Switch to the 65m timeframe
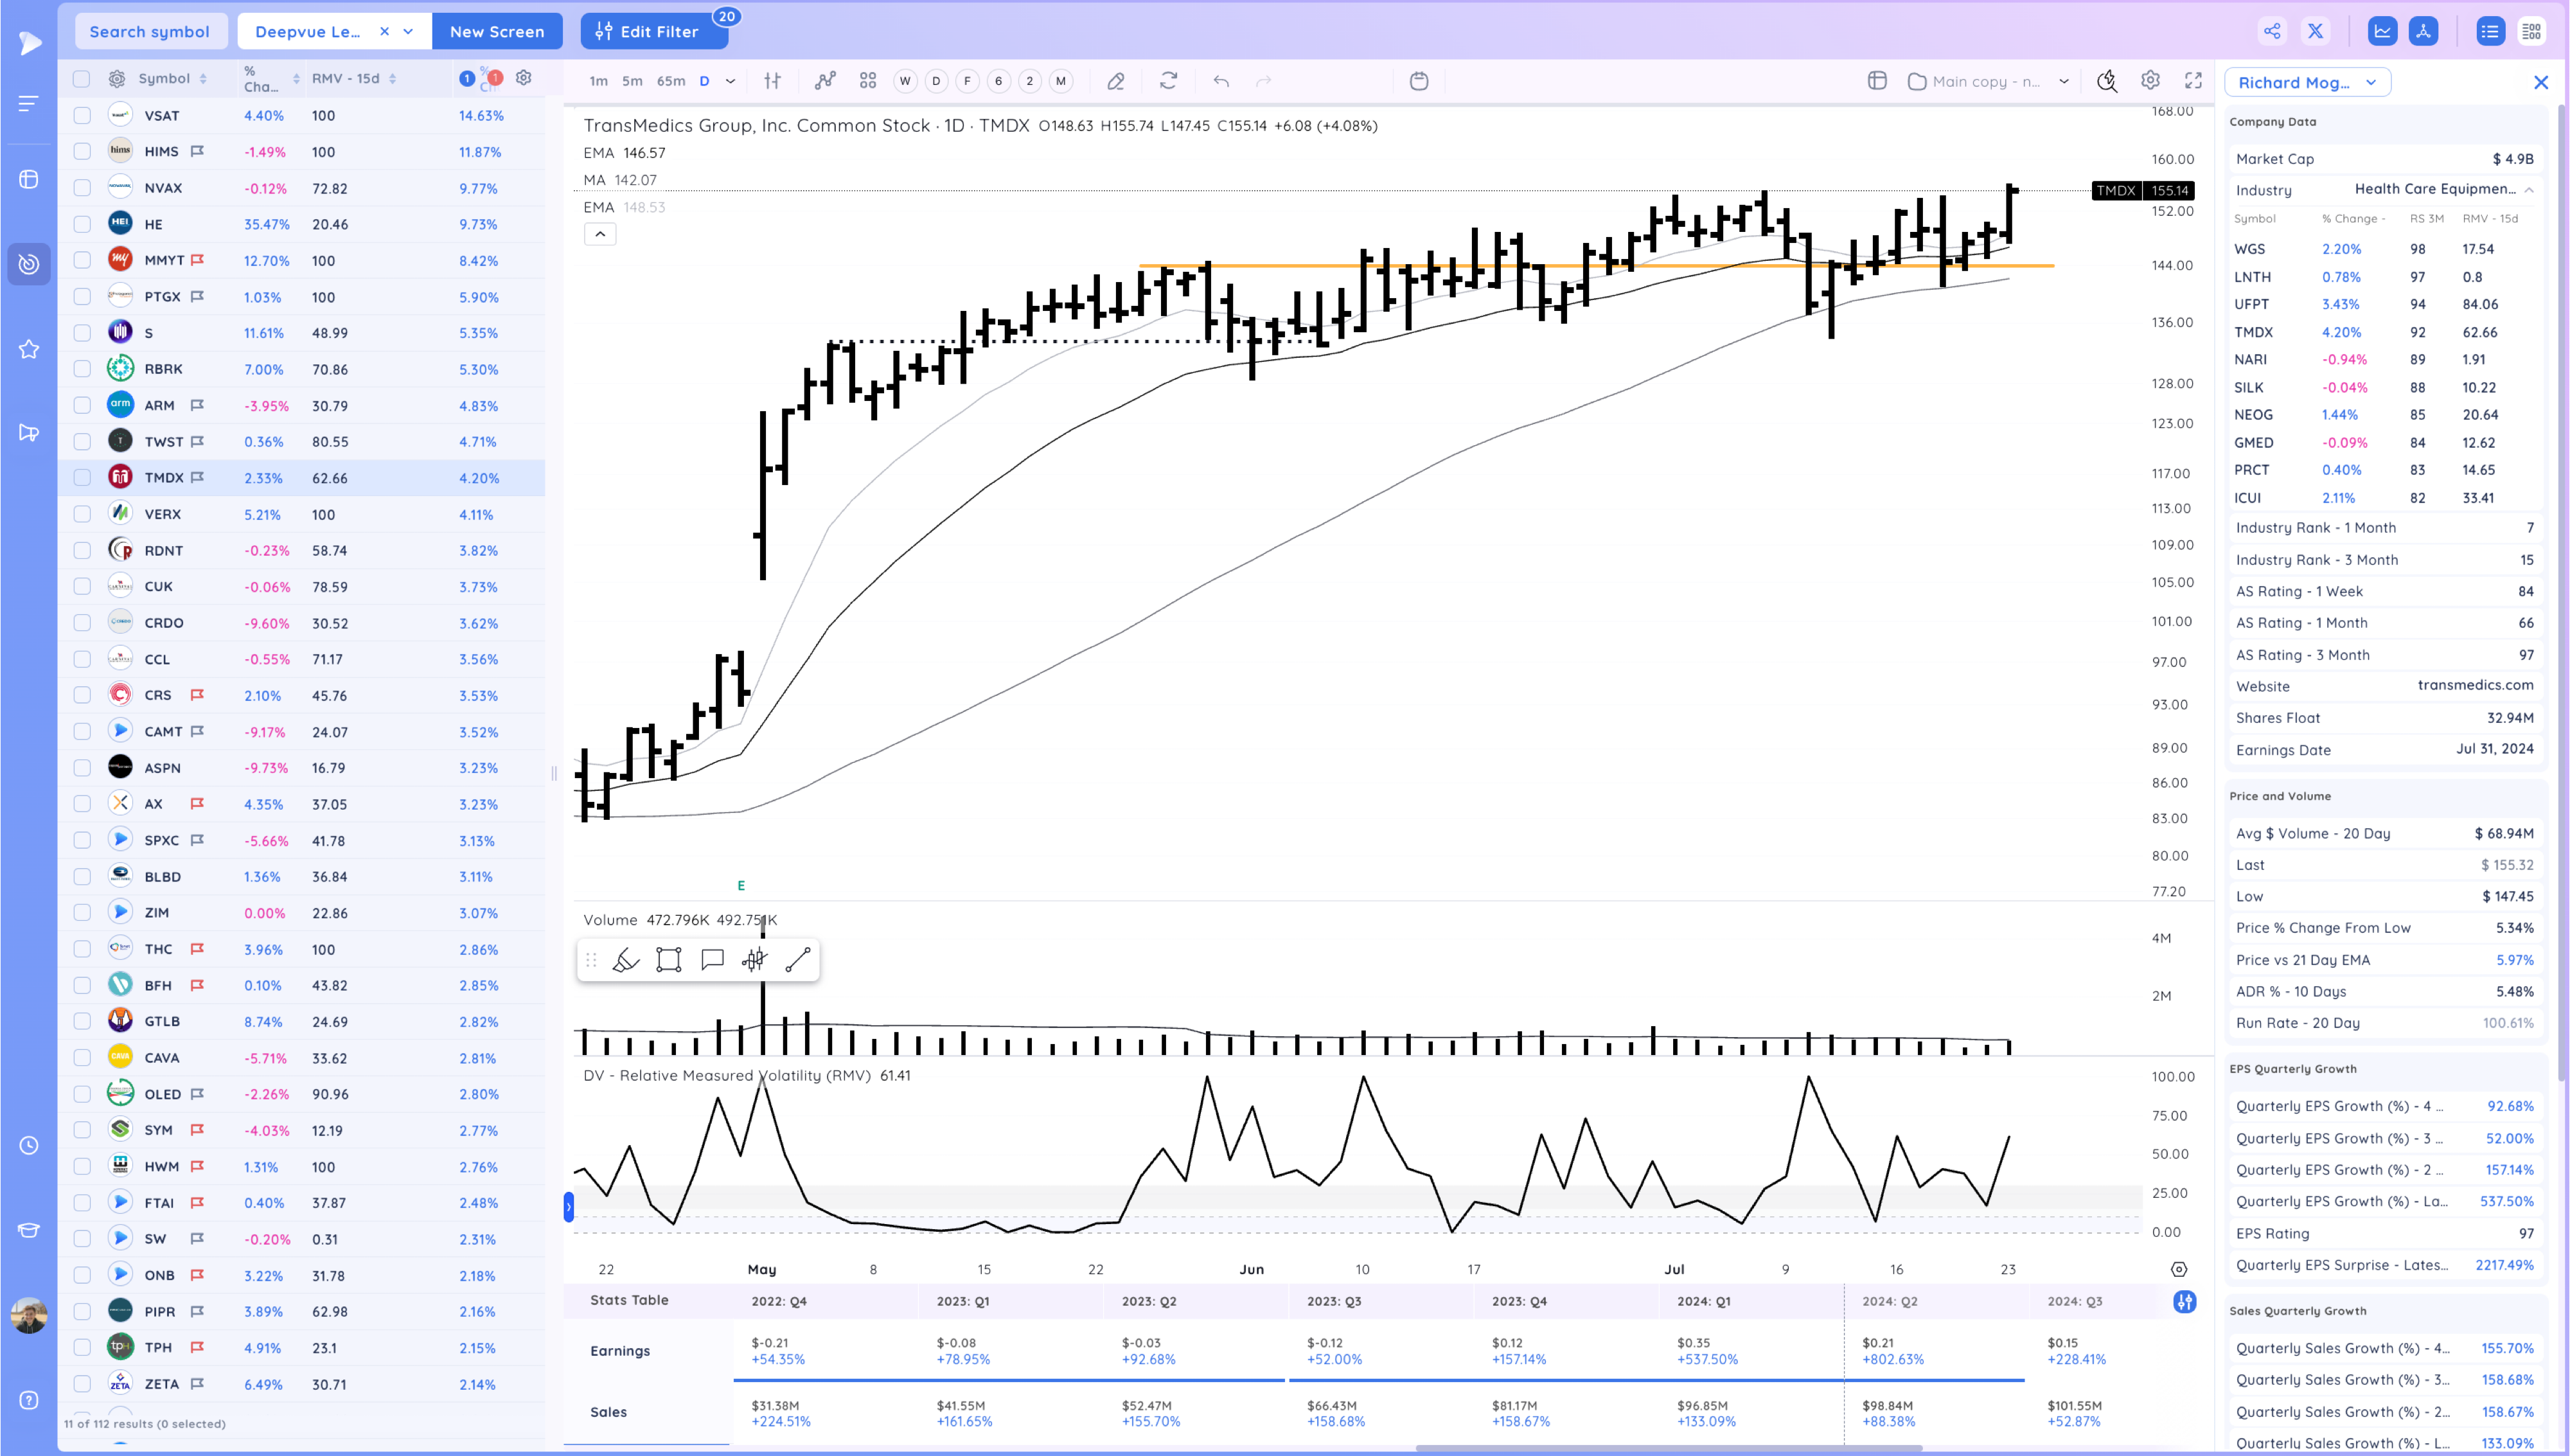This screenshot has height=1456, width=2570. point(671,81)
